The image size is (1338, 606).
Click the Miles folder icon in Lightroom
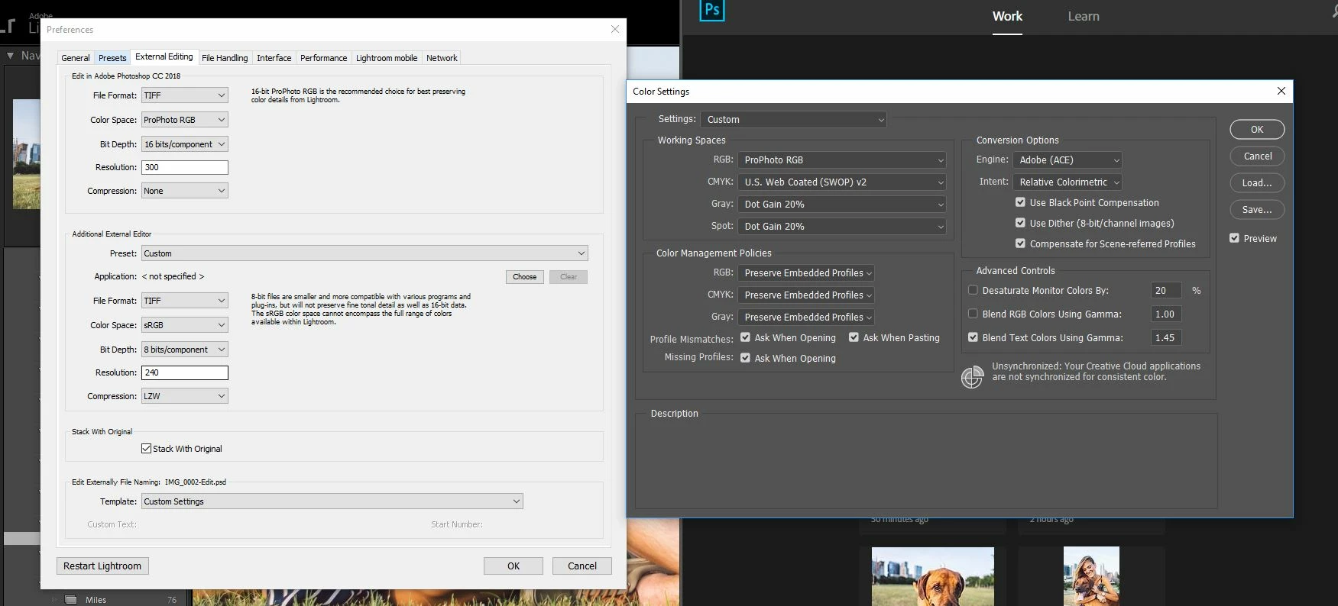[71, 600]
